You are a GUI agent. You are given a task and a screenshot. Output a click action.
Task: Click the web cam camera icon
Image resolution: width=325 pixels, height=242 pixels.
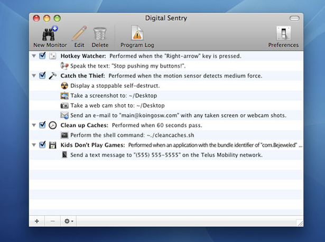[x=64, y=106]
